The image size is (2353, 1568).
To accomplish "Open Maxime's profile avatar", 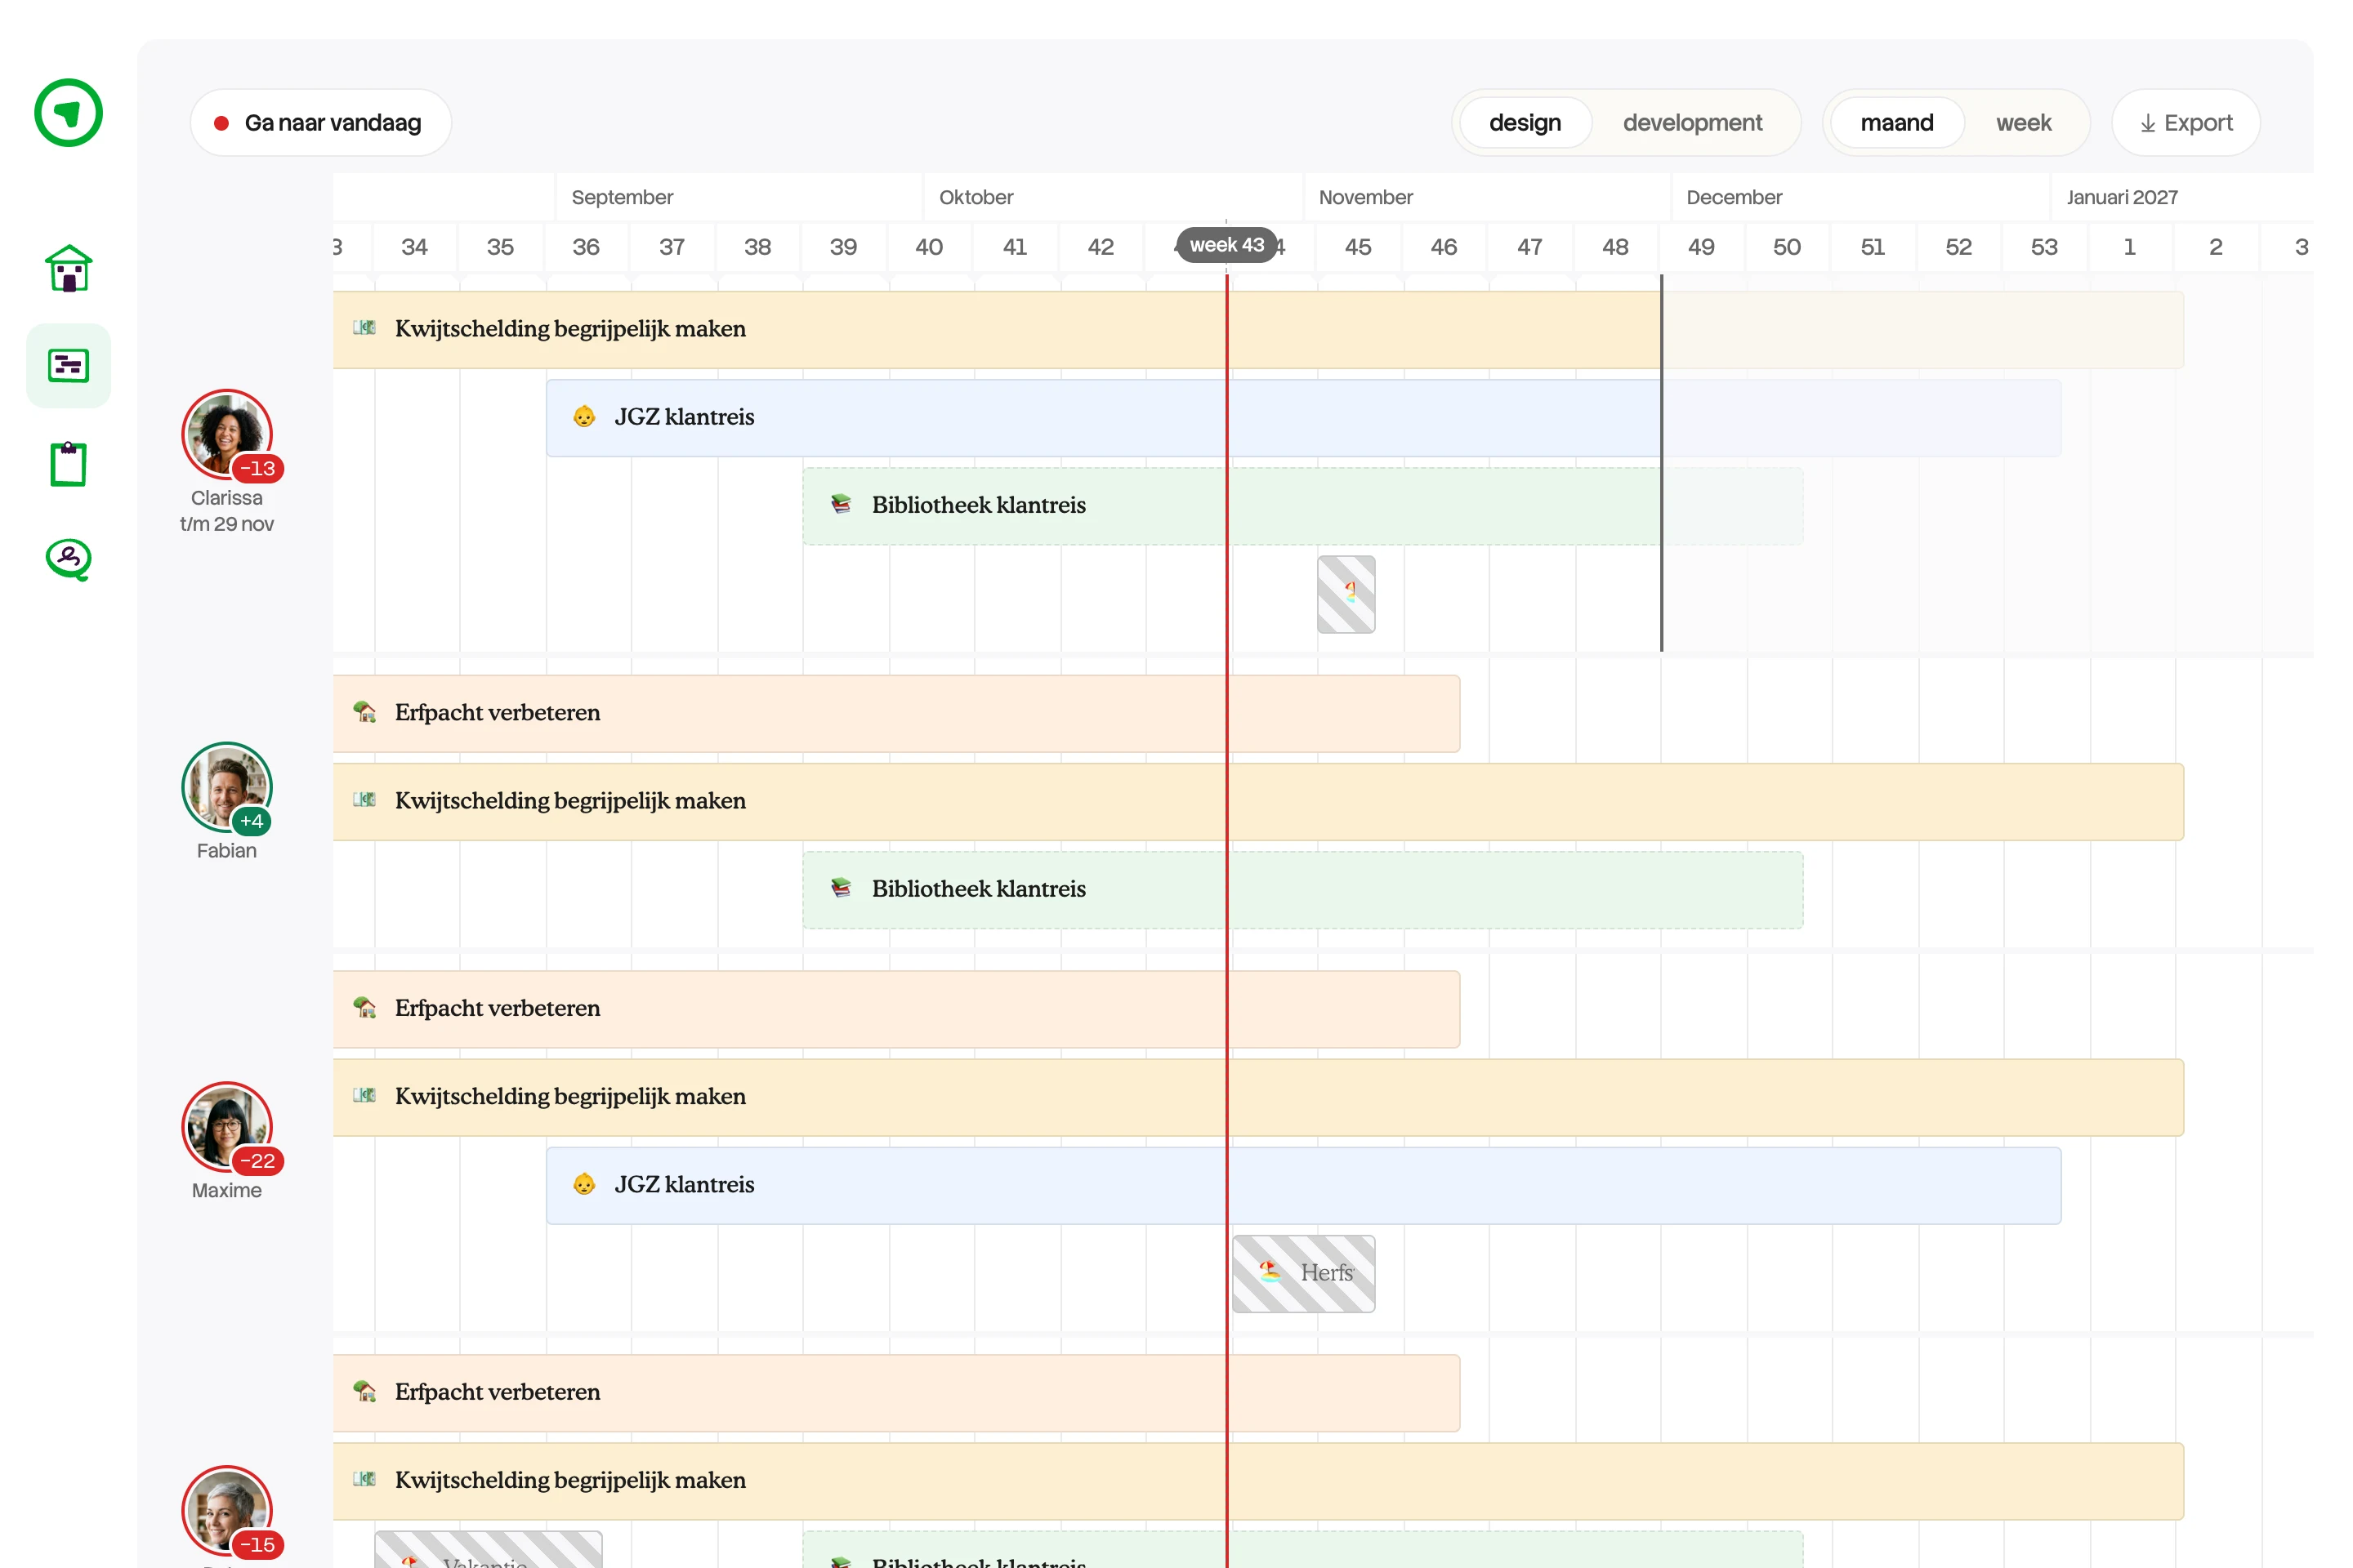I will click(x=227, y=1127).
